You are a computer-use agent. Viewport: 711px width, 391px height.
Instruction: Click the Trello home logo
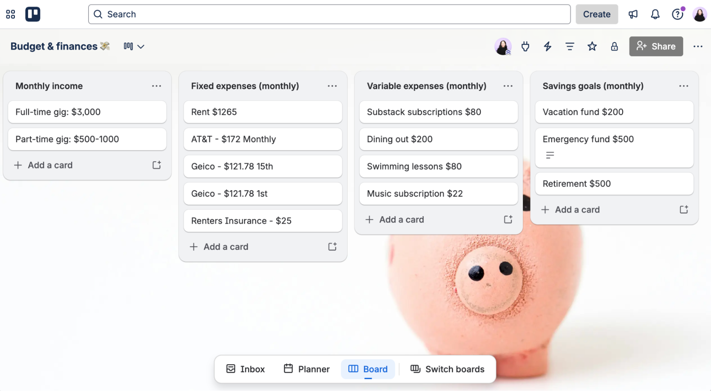pyautogui.click(x=33, y=14)
